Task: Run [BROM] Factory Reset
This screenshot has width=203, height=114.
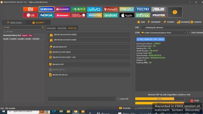Action: click(x=89, y=52)
